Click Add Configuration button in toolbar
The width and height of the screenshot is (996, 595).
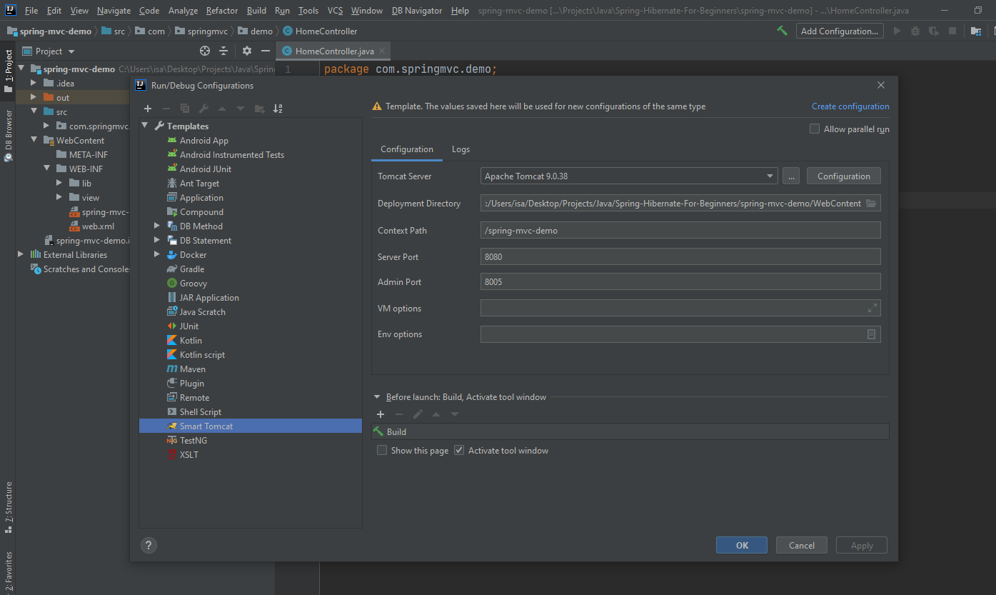pyautogui.click(x=840, y=31)
